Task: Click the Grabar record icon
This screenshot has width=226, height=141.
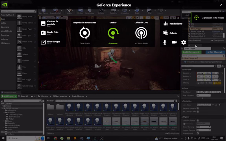Action: click(x=113, y=33)
